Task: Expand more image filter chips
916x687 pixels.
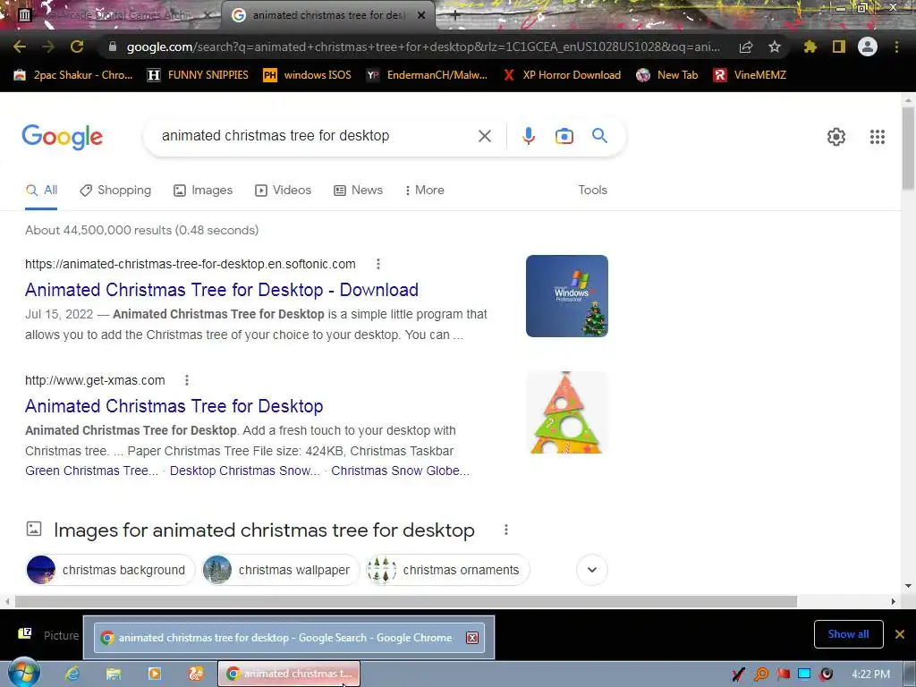Action: click(592, 570)
